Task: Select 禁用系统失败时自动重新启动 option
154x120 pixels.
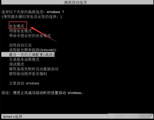Action: [34, 69]
